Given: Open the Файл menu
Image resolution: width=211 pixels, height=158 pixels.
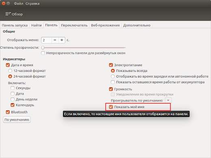Looking at the screenshot, I should point(19,4).
